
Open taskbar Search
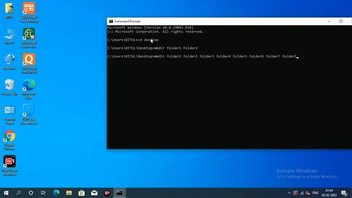pyautogui.click(x=19, y=193)
